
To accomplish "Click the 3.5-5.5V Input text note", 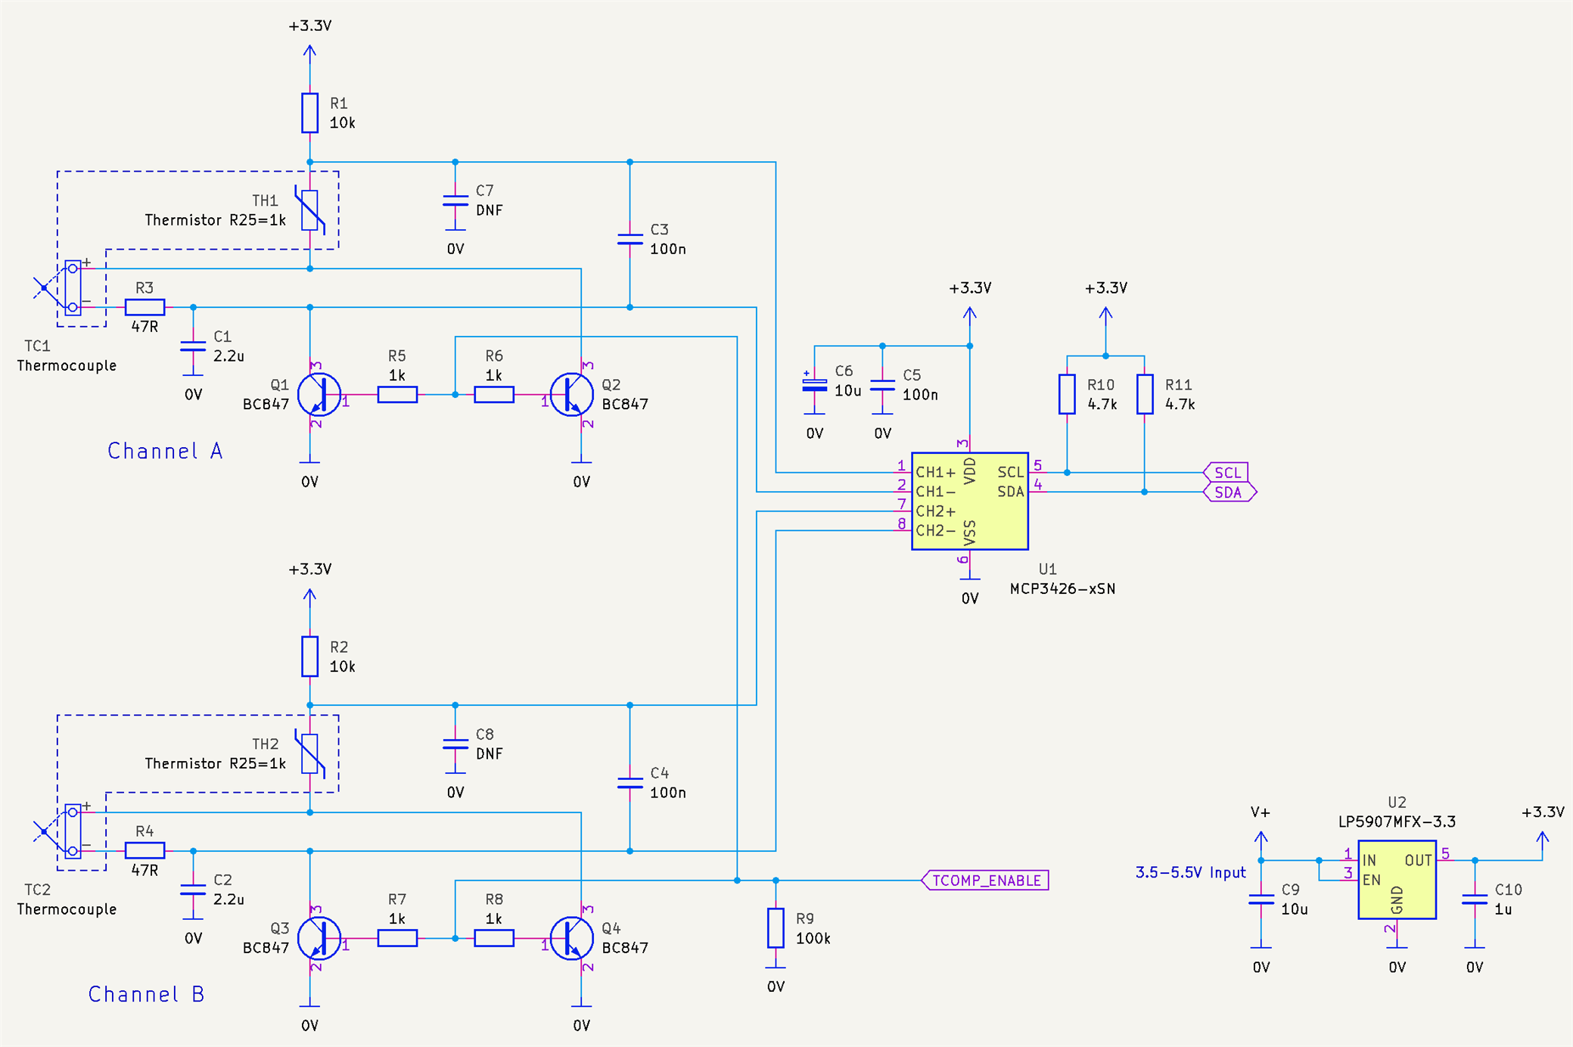I will [1189, 872].
